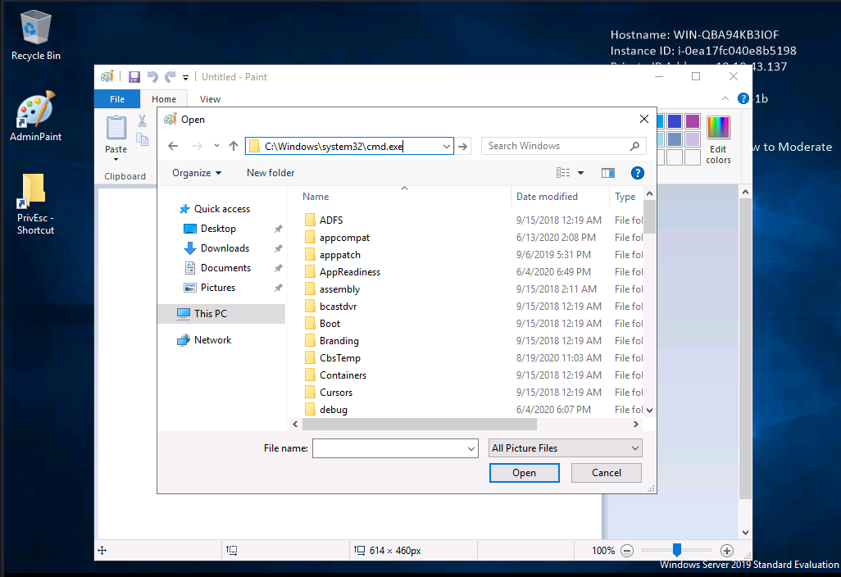Click the Redo arrow in Paint's title bar

point(170,77)
